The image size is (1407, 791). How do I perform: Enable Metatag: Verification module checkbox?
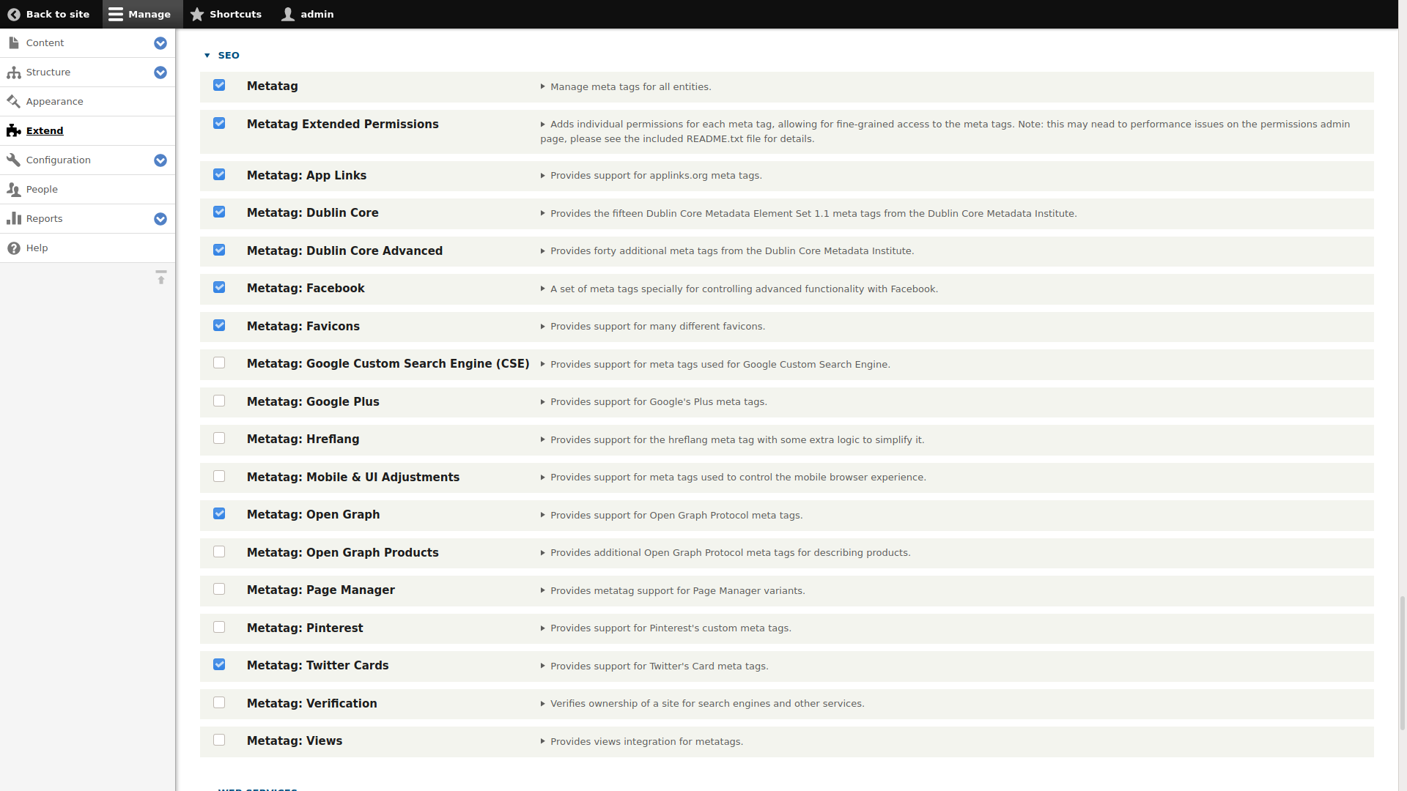[219, 703]
